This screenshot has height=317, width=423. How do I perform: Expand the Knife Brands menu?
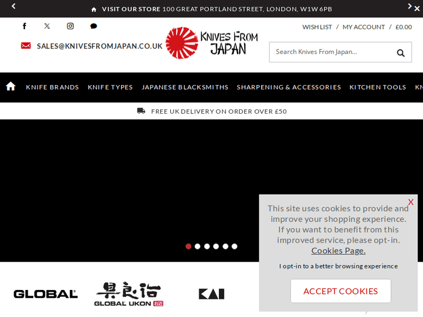(x=52, y=87)
